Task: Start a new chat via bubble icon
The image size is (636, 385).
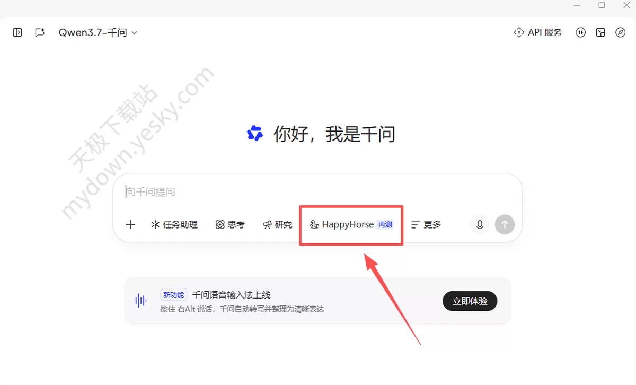Action: pos(40,32)
